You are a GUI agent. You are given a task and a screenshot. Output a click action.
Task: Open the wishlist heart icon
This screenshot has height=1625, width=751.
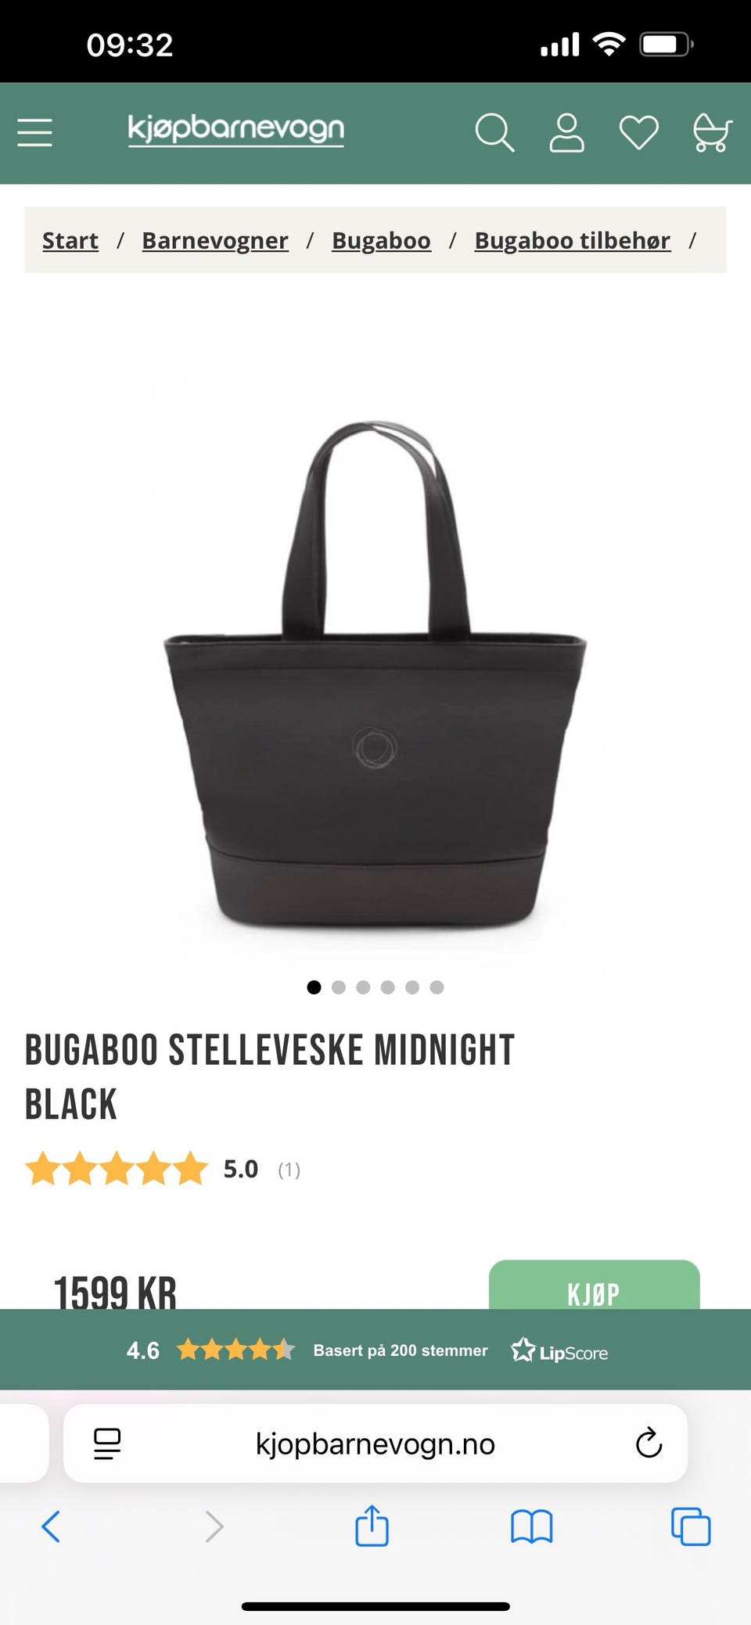point(639,133)
